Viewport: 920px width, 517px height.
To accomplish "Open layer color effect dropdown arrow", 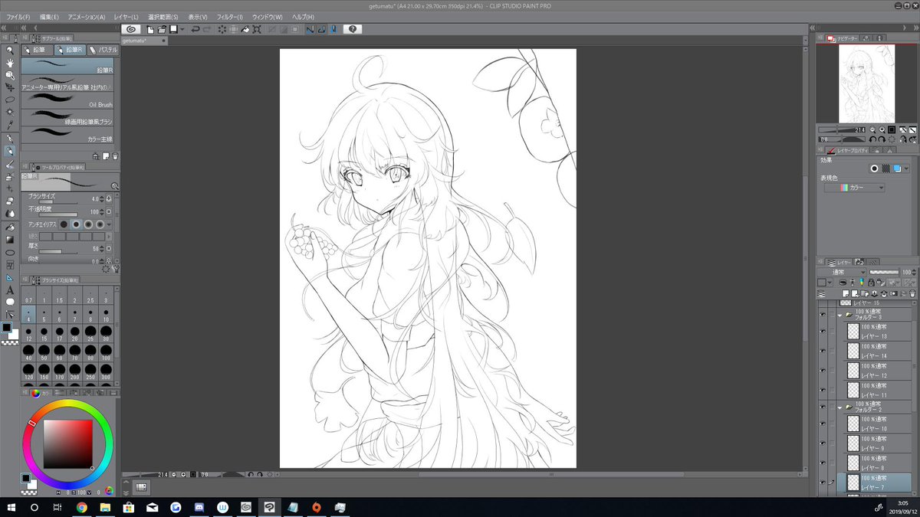I will pos(907,169).
